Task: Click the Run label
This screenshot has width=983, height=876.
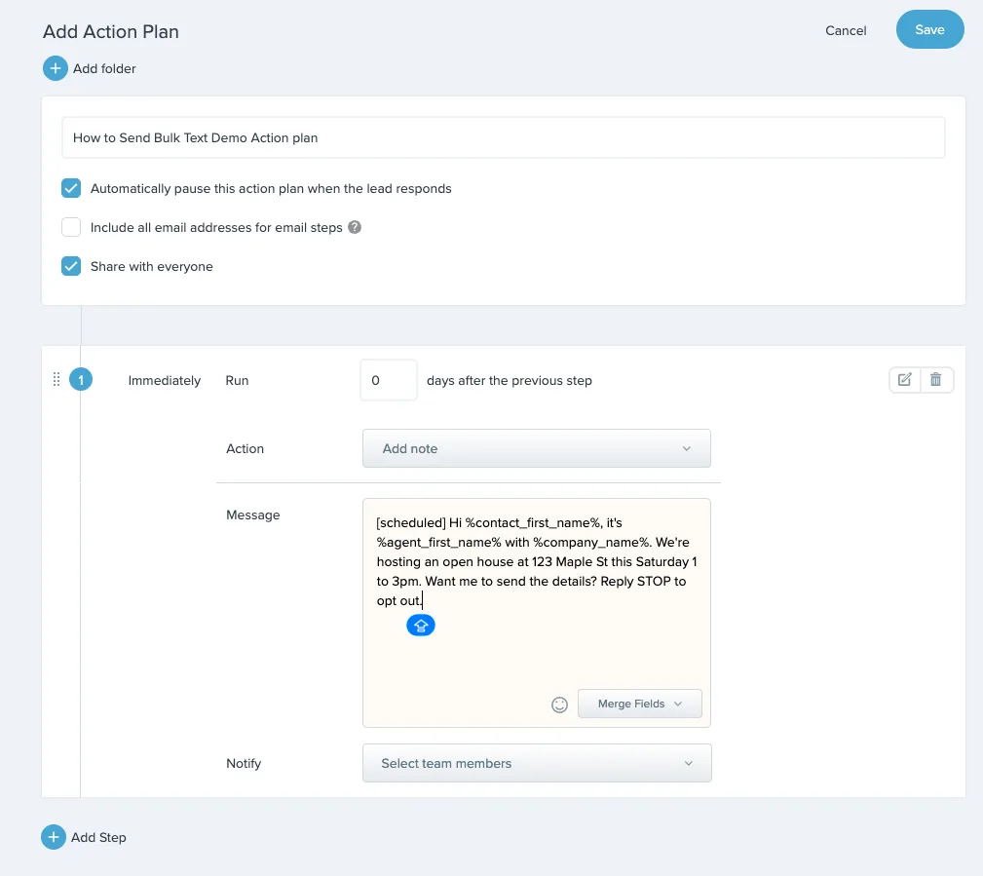Action: point(237,380)
